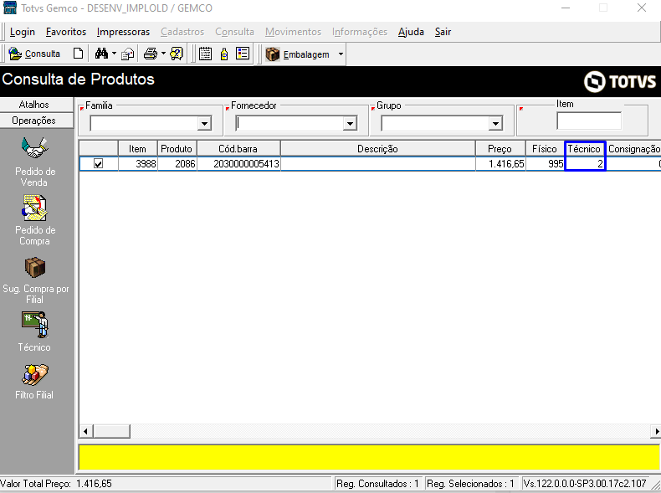Click the Técnico cell showing 2
The width and height of the screenshot is (661, 493).
[x=585, y=163]
